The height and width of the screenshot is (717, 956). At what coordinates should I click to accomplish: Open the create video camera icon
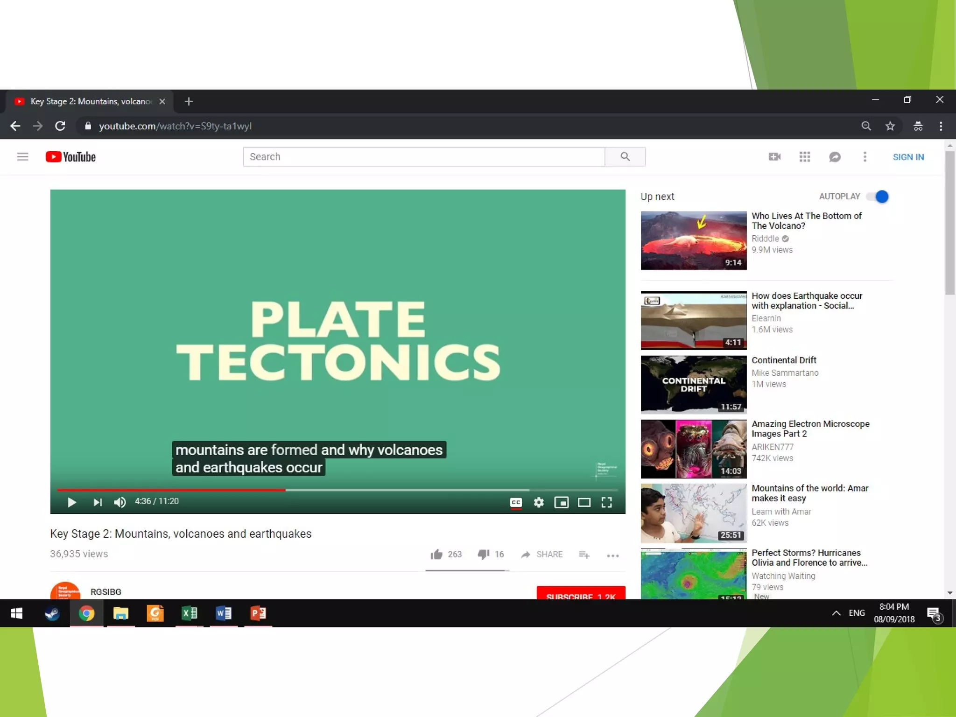click(774, 157)
